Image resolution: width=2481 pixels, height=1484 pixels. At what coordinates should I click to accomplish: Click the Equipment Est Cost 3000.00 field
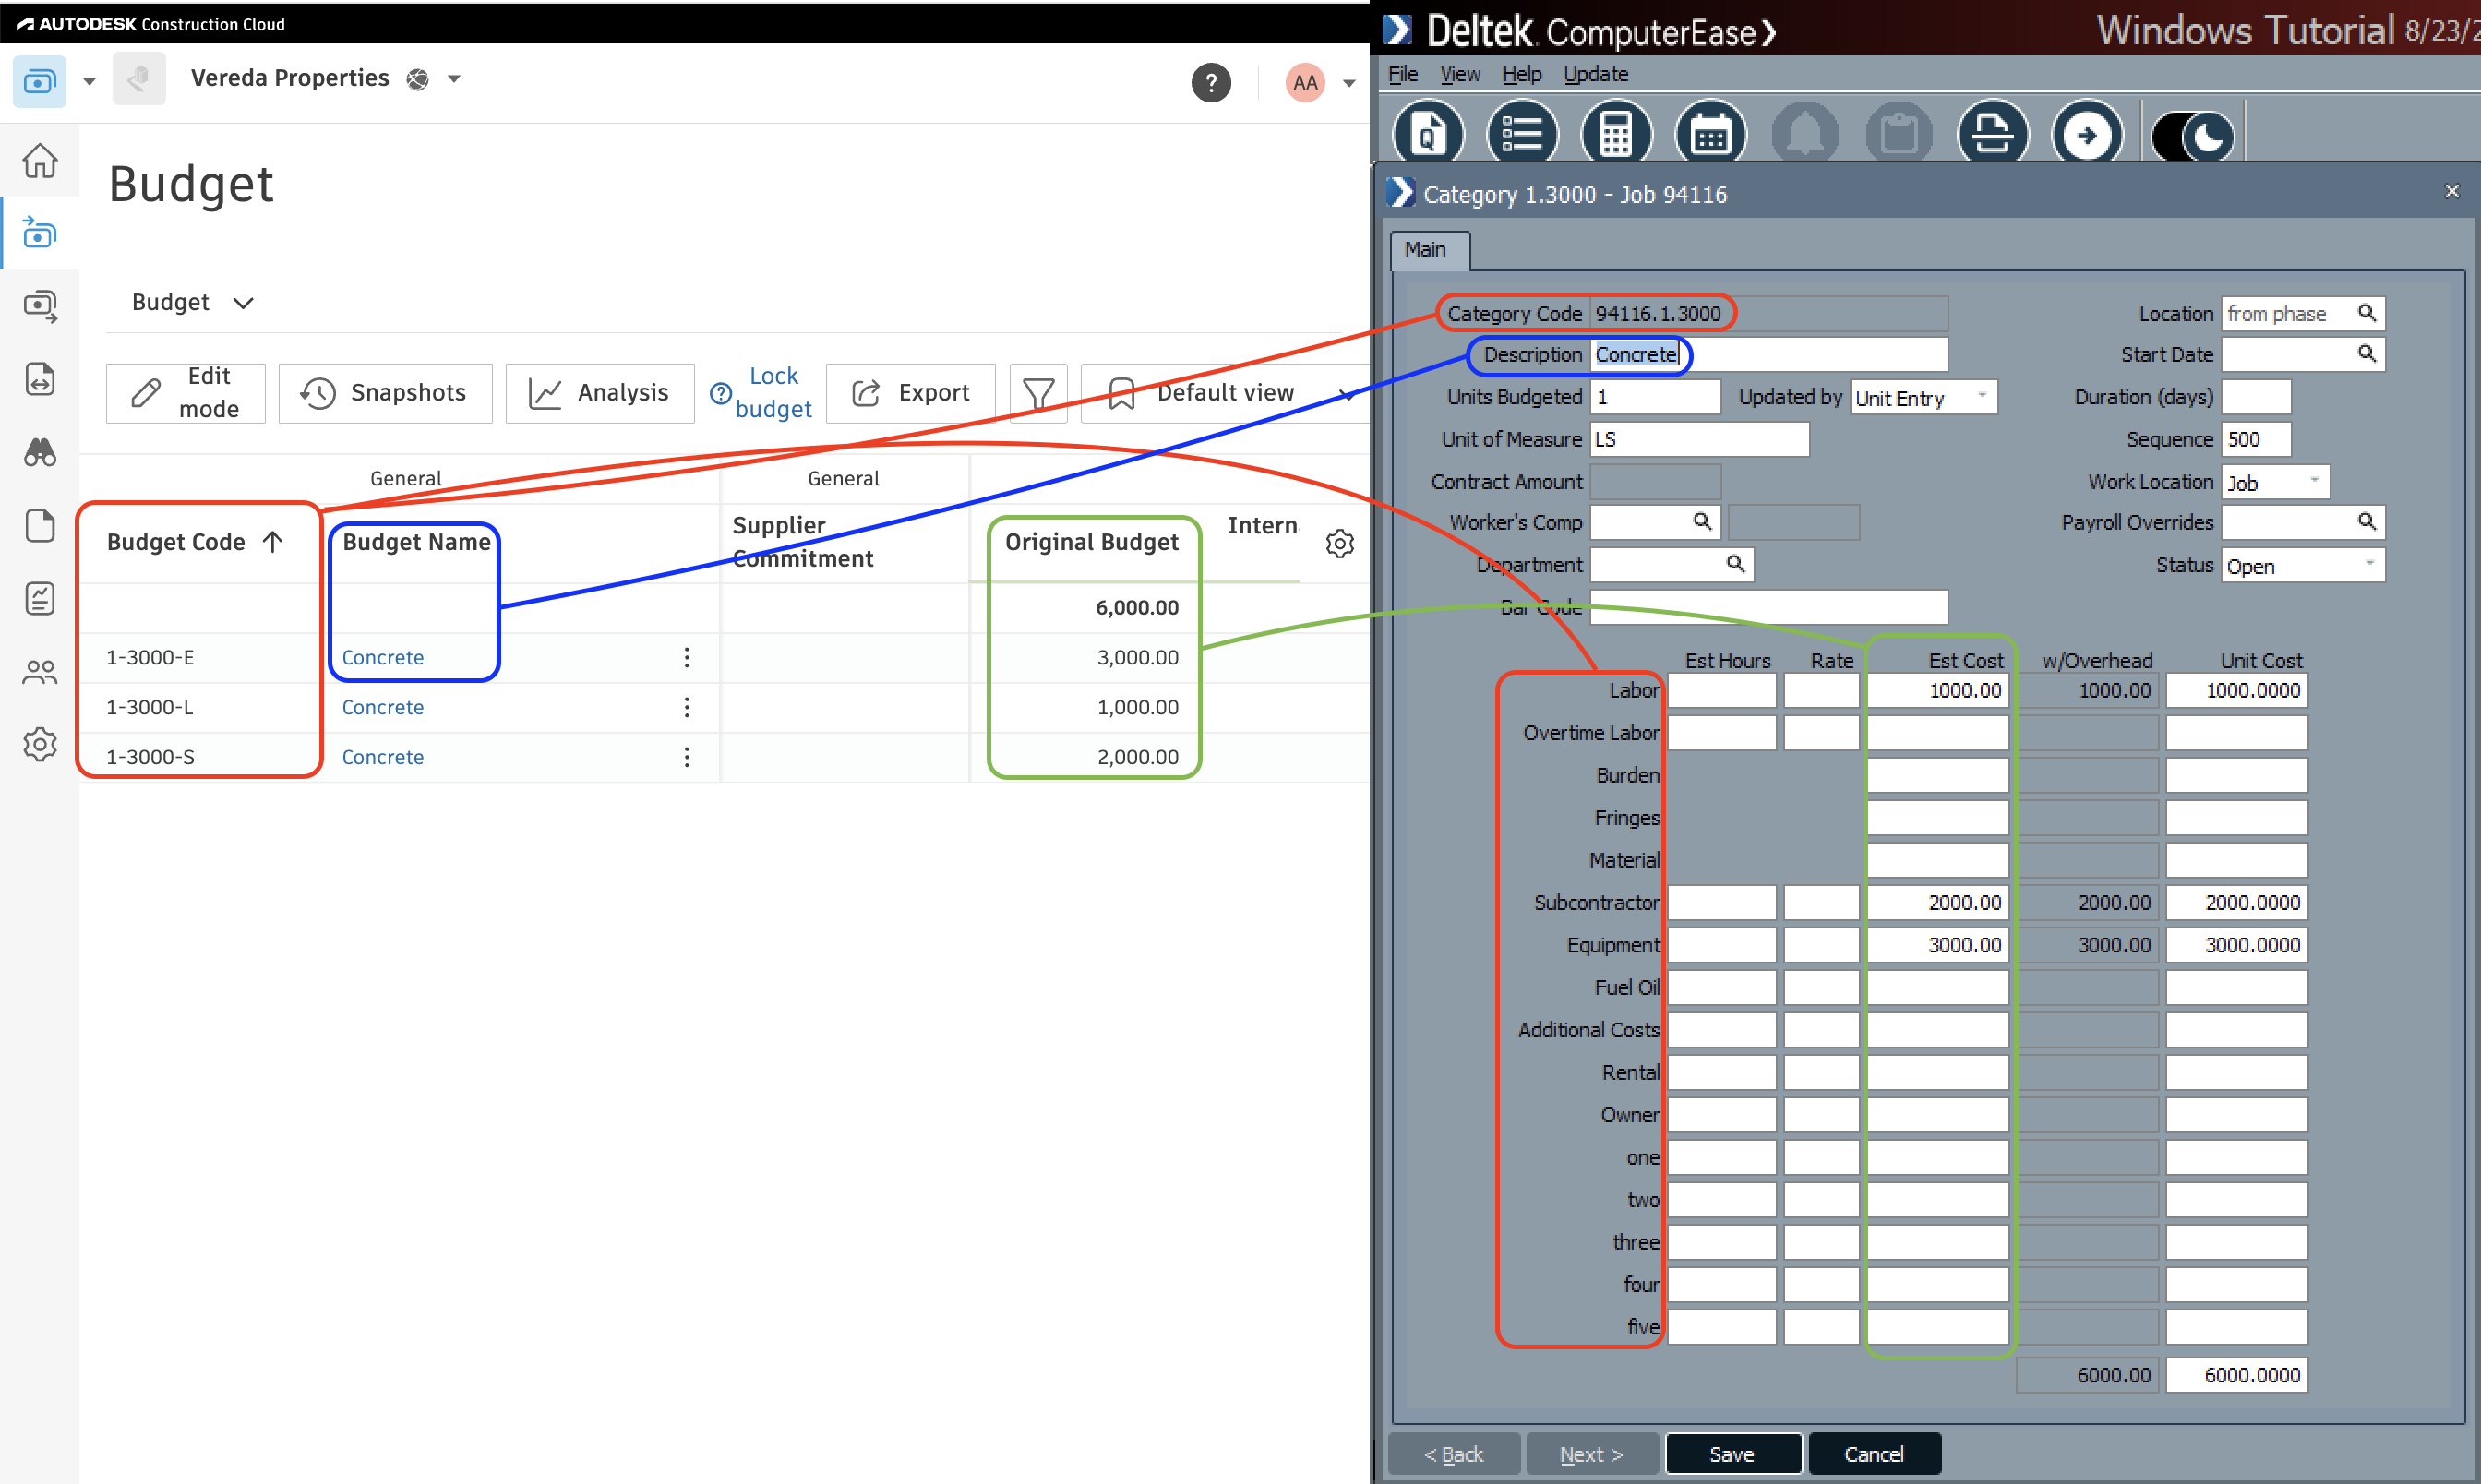pyautogui.click(x=1938, y=945)
